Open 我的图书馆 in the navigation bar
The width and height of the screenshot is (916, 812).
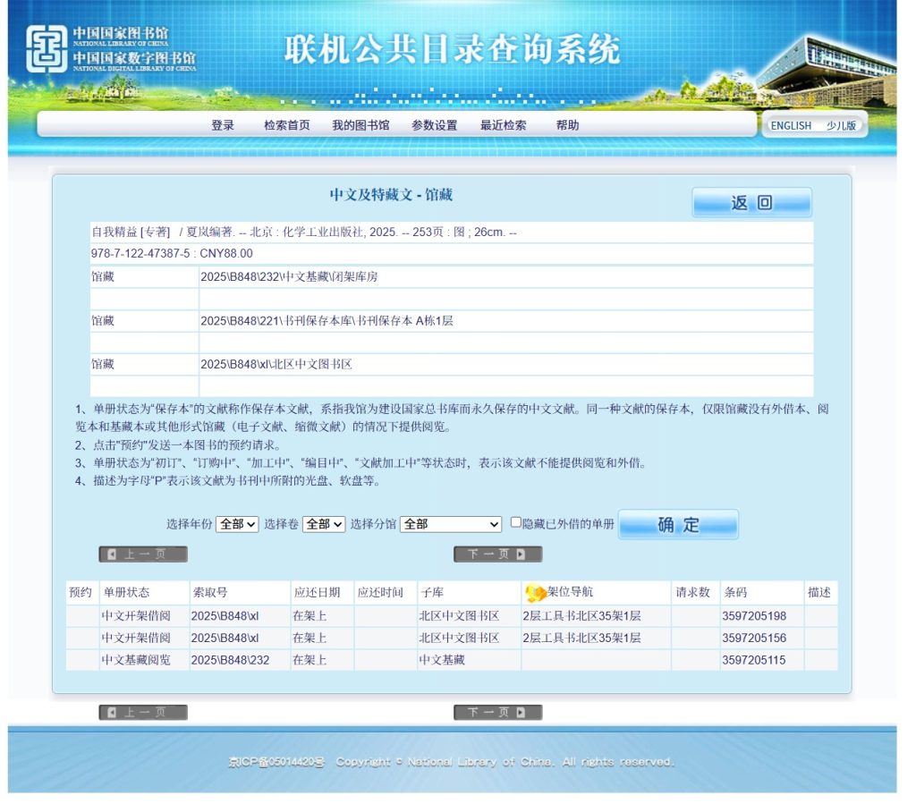coord(360,125)
